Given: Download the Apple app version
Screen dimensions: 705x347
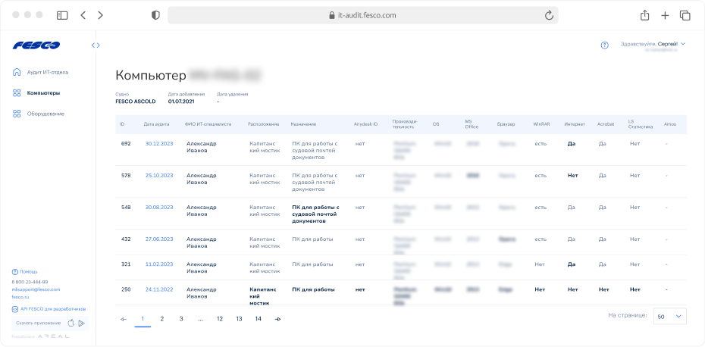Looking at the screenshot, I should coord(71,323).
